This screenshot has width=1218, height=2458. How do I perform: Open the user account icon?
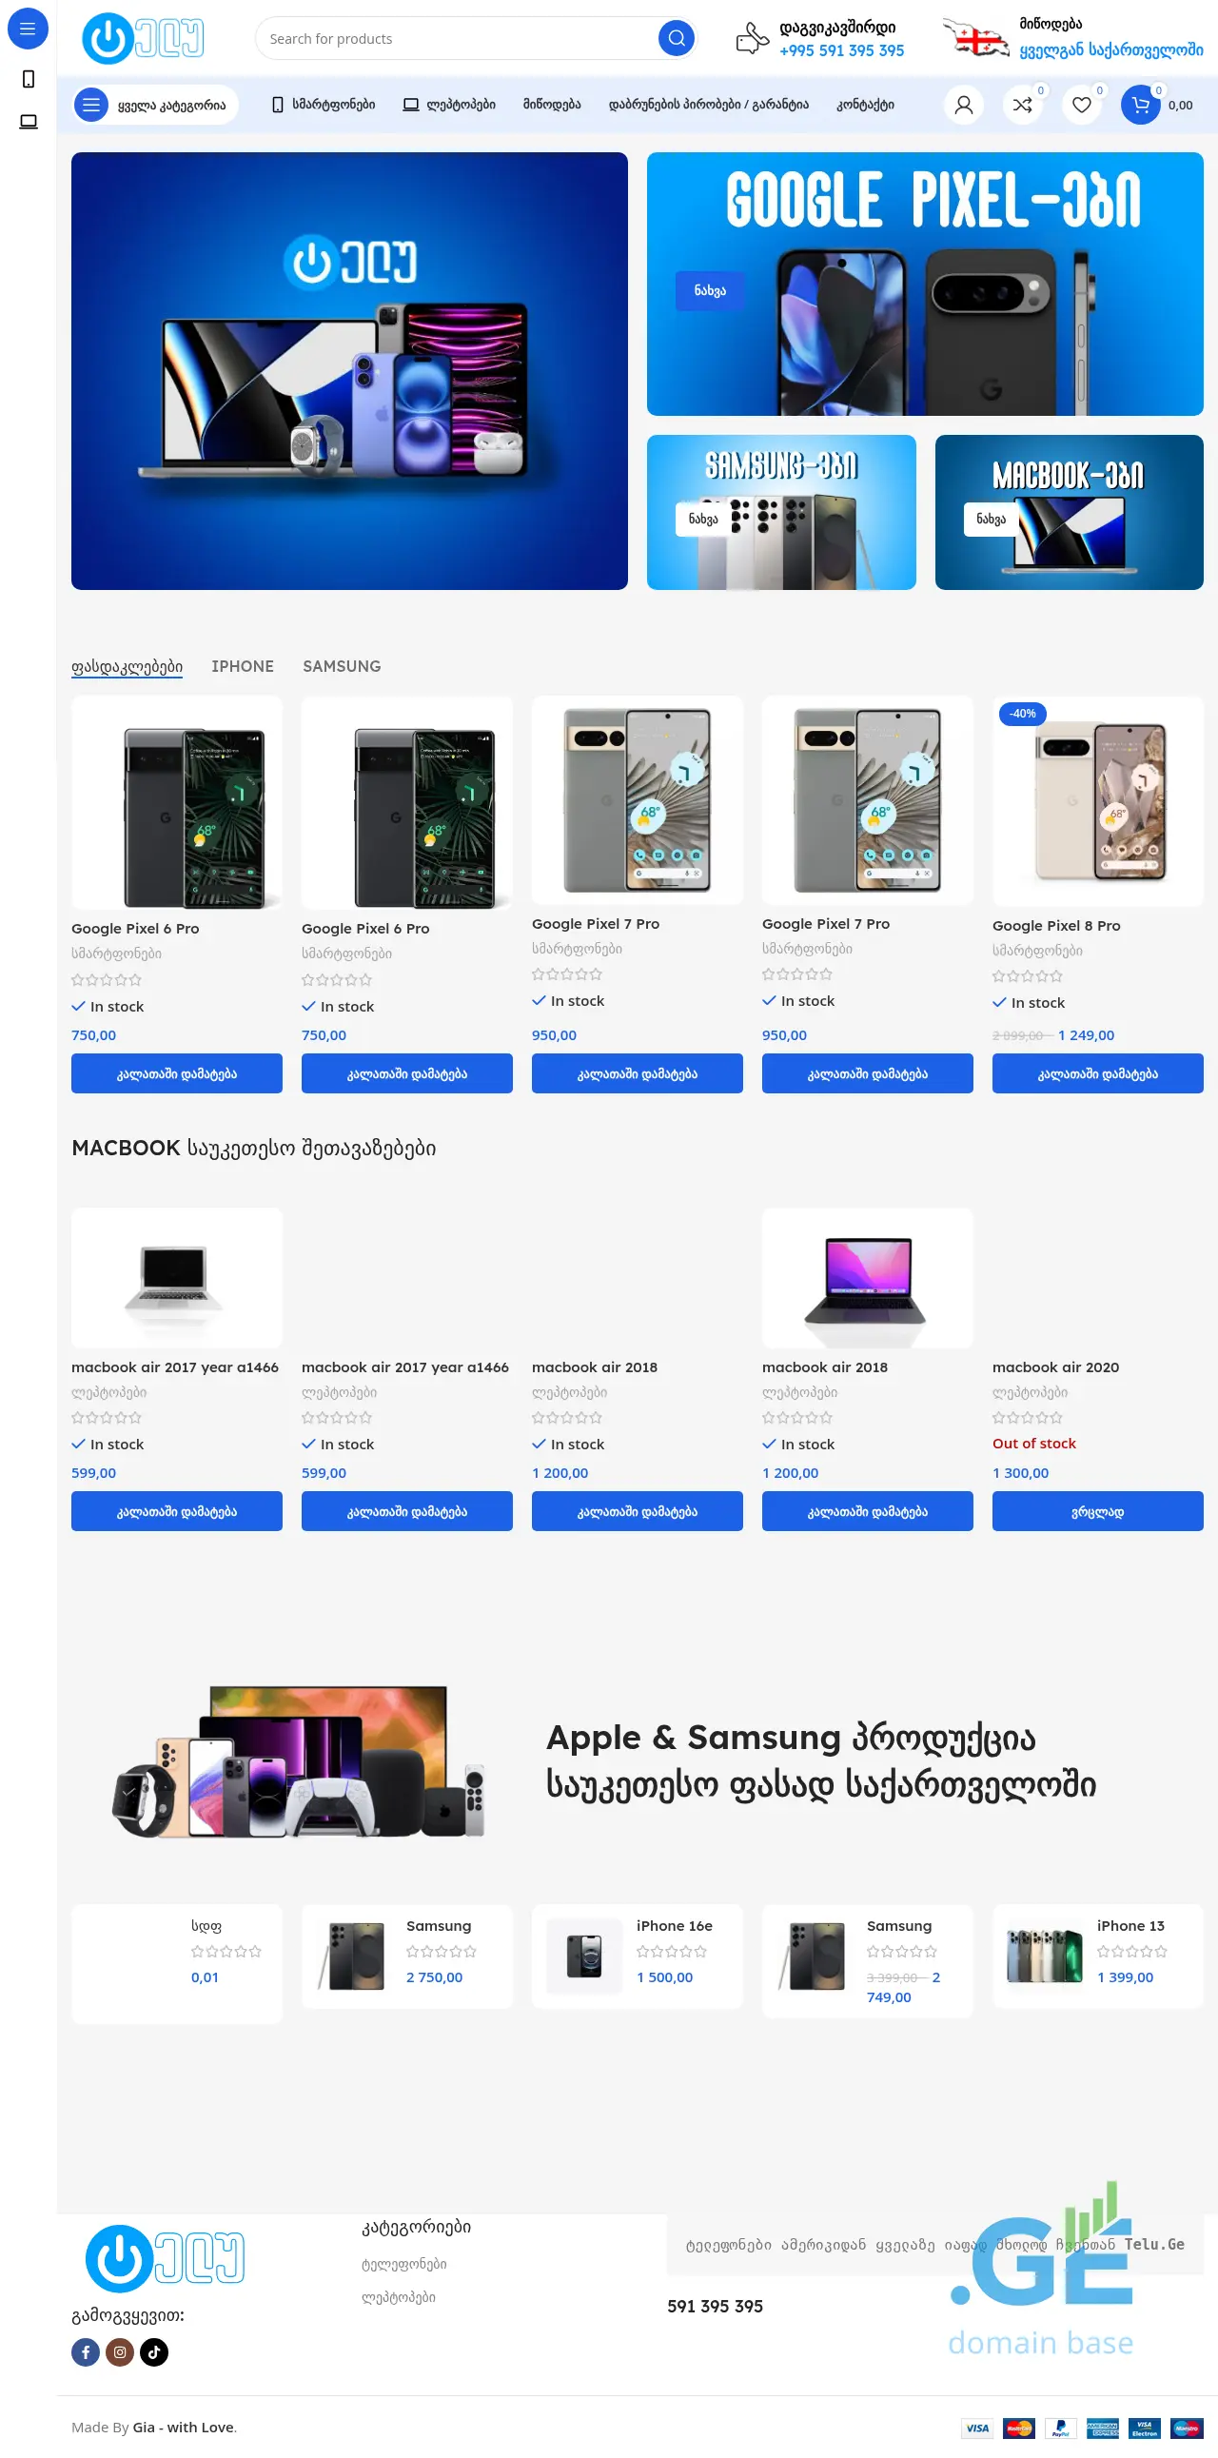click(963, 105)
